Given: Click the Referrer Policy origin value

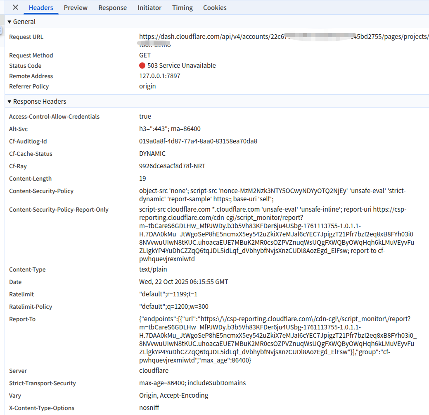Looking at the screenshot, I should pos(147,86).
